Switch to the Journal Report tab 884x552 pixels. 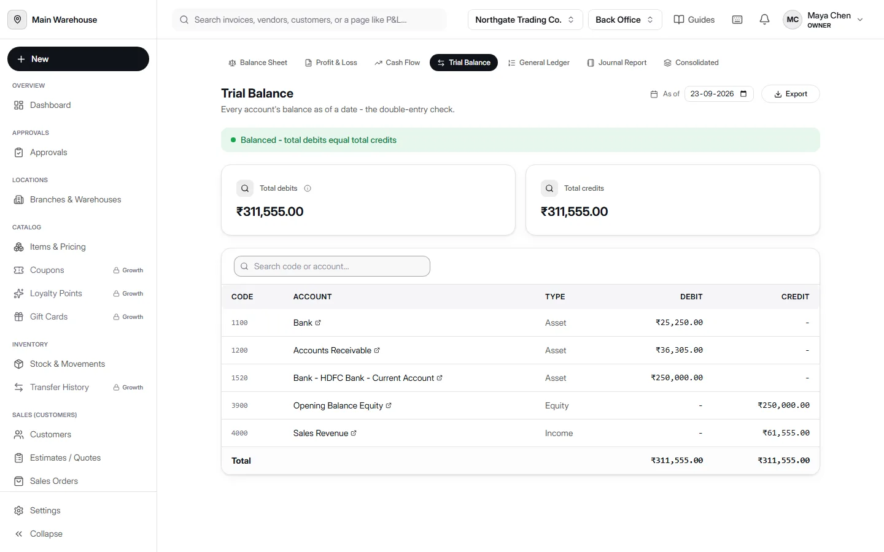tap(617, 63)
